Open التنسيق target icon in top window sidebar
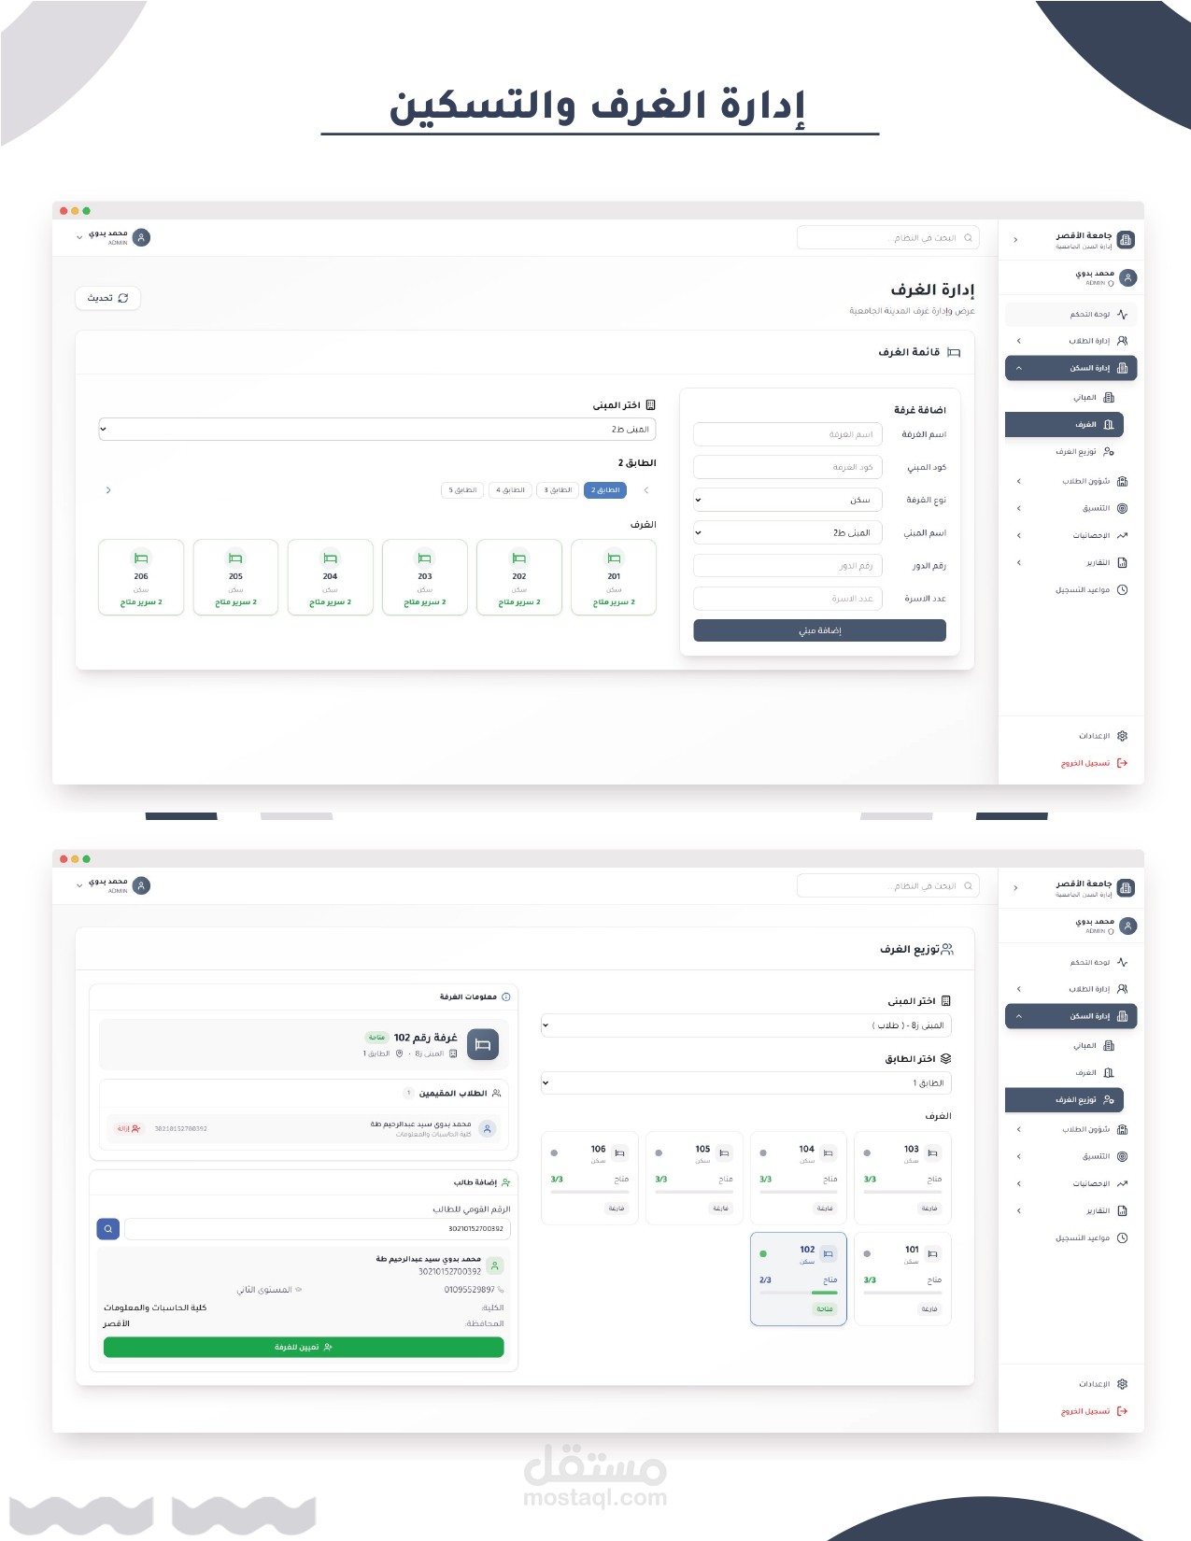 (1122, 508)
